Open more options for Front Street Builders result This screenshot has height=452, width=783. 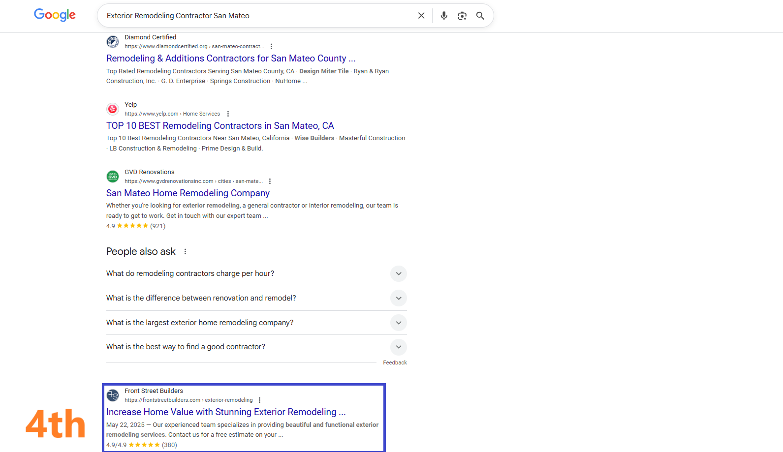pos(259,400)
